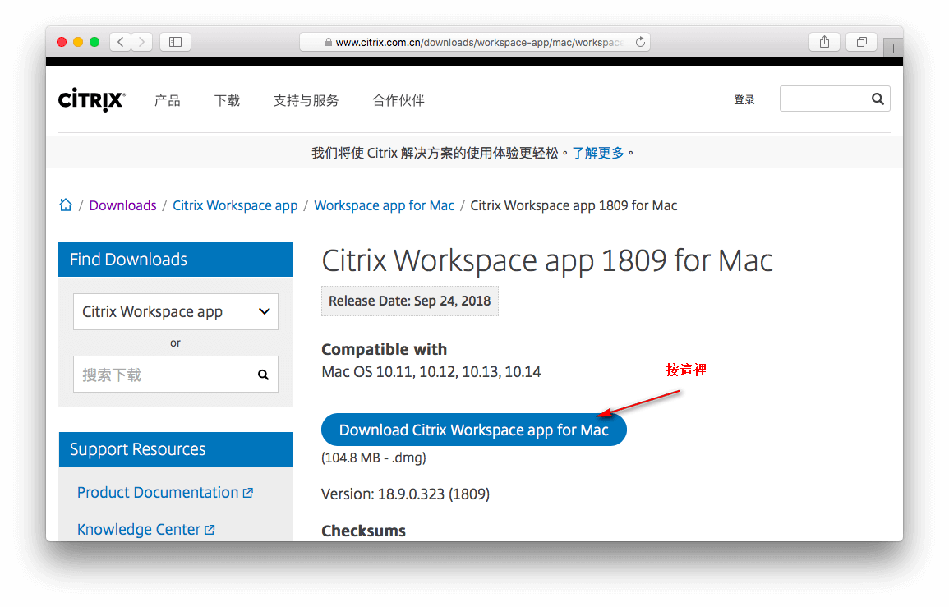This screenshot has height=607, width=949.
Task: Click the Citrix logo
Action: pyautogui.click(x=92, y=100)
